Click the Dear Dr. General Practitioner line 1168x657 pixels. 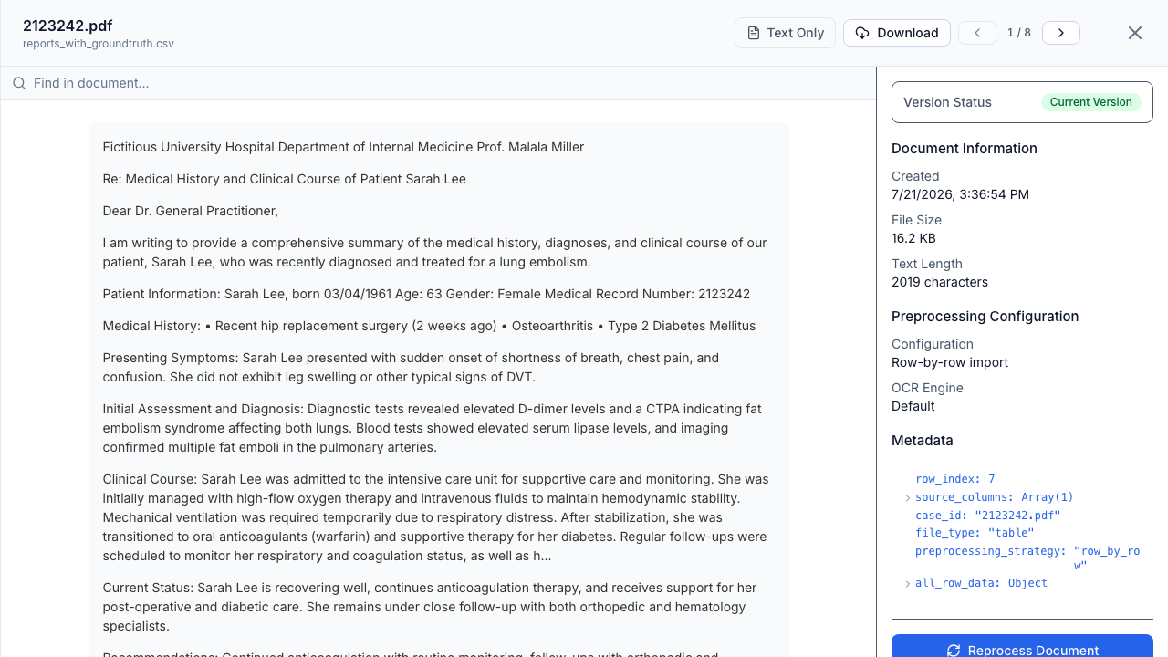click(x=191, y=211)
